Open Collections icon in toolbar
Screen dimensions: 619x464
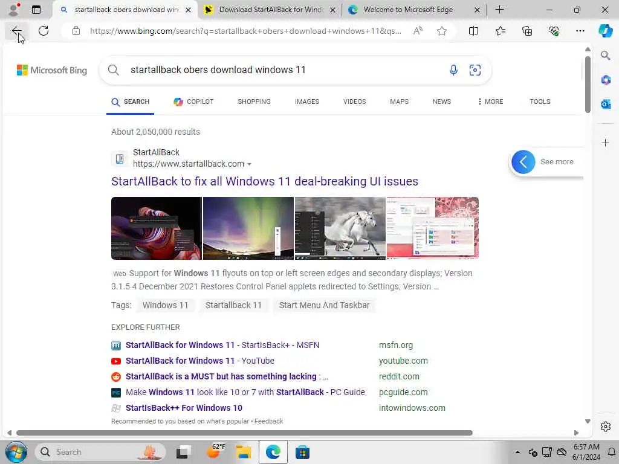527,31
